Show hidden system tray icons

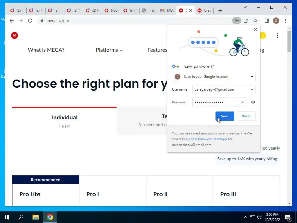(x=245, y=217)
